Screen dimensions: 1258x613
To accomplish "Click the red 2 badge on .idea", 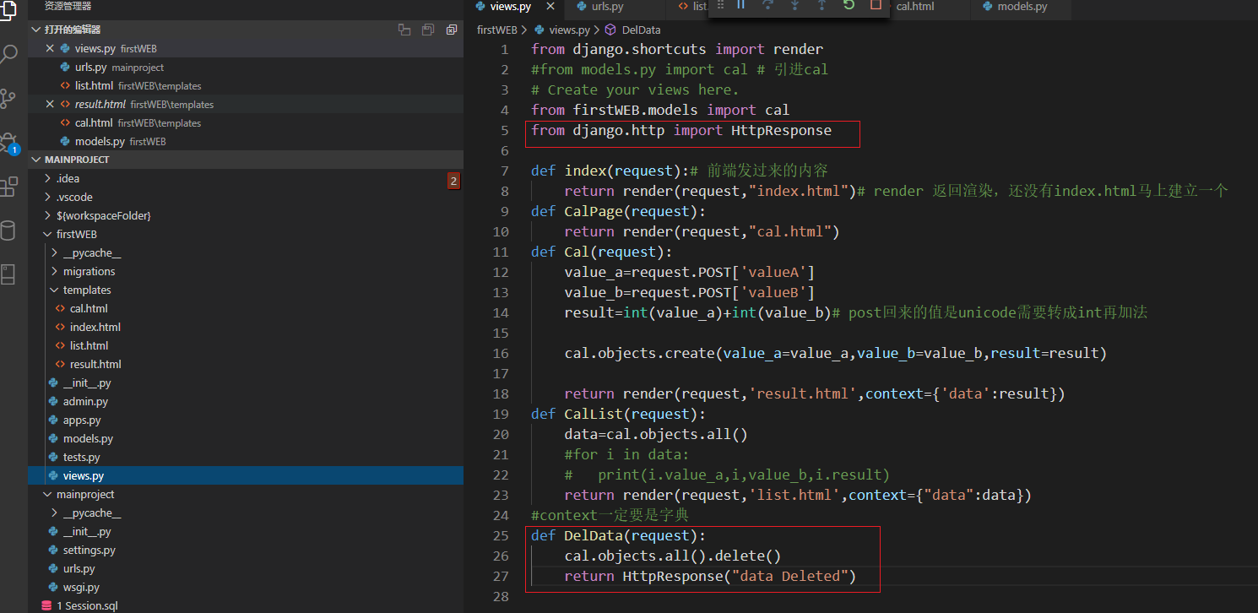I will 453,180.
